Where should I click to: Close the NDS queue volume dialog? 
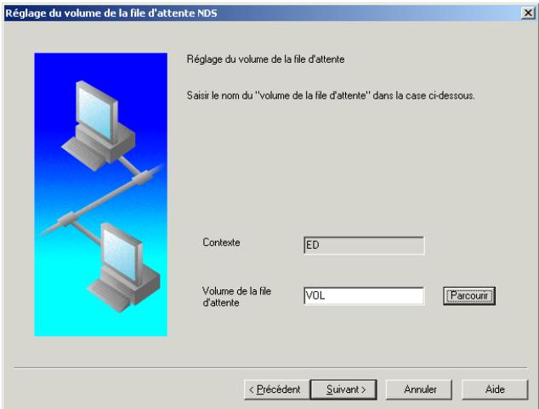pyautogui.click(x=528, y=13)
